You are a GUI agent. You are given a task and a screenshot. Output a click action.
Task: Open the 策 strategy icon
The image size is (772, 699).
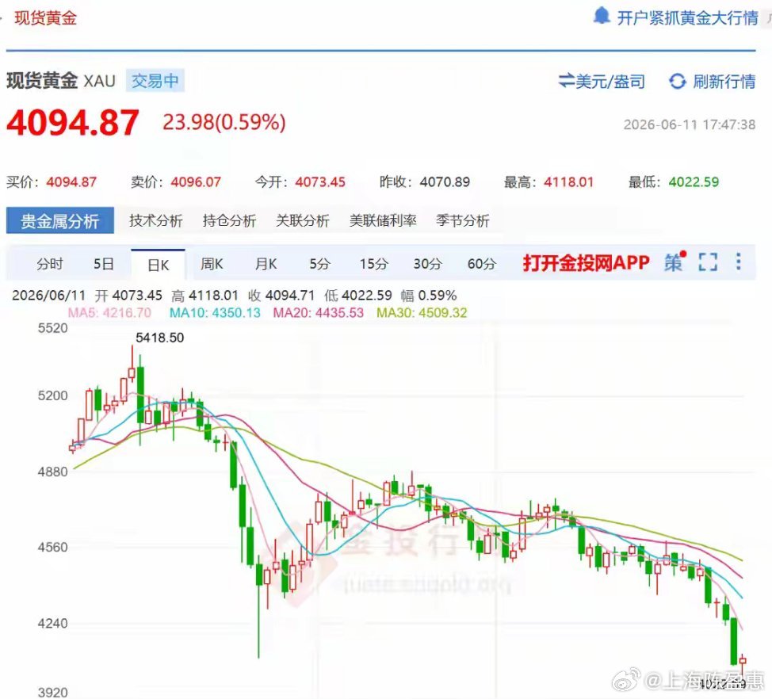tap(674, 262)
